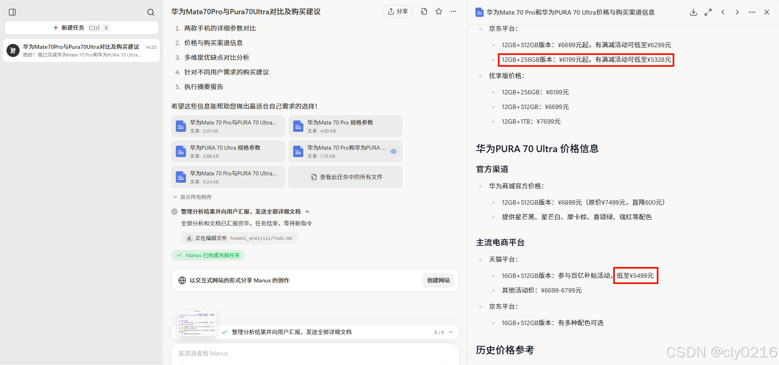Click the gray check circle beside 整理分析结果
Screen dimensions: 779x365
pyautogui.click(x=174, y=212)
